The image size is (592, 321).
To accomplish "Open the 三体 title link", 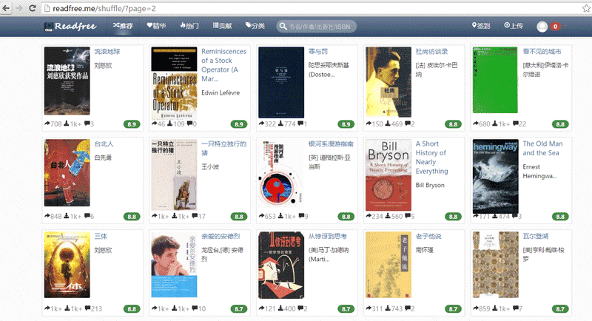I will click(x=101, y=236).
